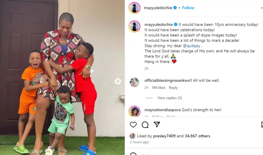This screenshot has height=155, width=263.
Task: Open the maynationdiaspora profile picture
Action: (x=134, y=112)
